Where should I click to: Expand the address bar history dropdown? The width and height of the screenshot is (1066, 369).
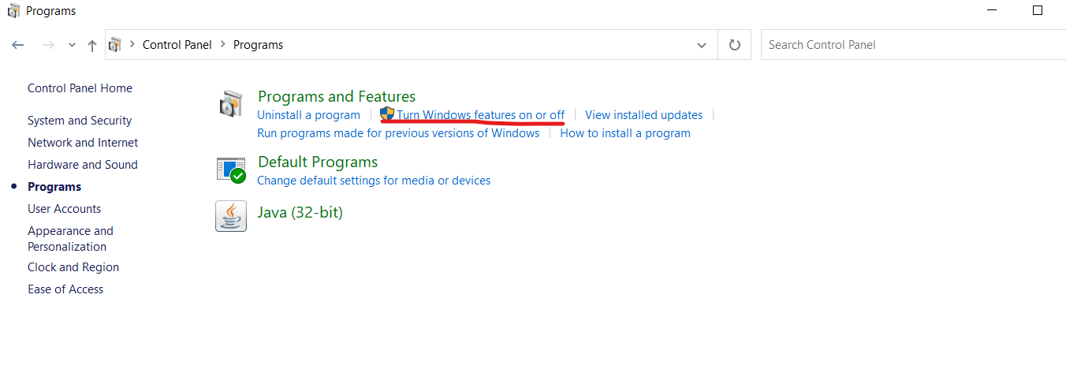[702, 45]
